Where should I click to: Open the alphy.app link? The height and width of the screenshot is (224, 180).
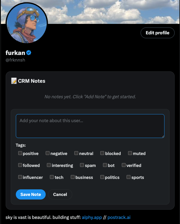[x=92, y=217]
